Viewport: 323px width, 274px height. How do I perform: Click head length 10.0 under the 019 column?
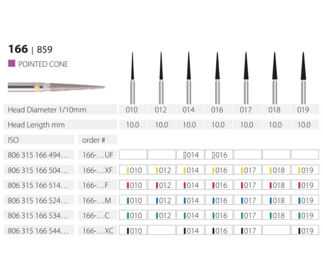(304, 125)
